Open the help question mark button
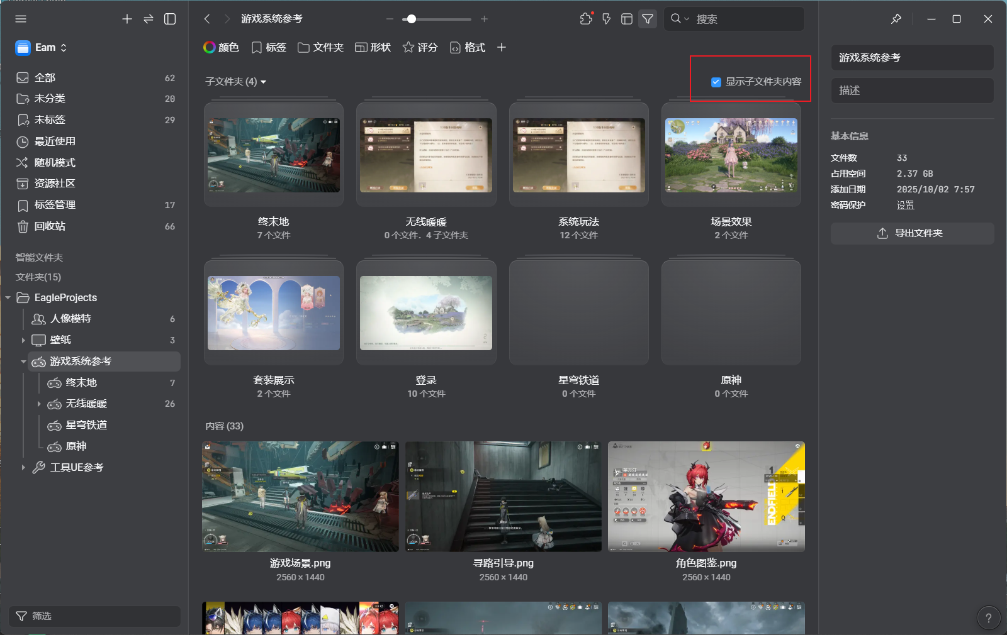Image resolution: width=1007 pixels, height=635 pixels. (x=988, y=617)
